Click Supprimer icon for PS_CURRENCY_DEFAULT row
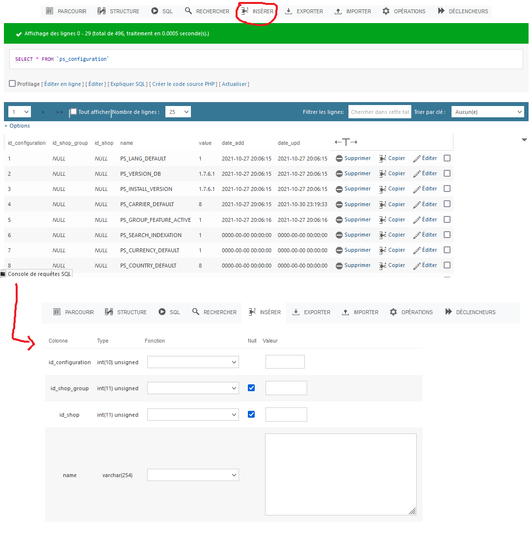The height and width of the screenshot is (536, 532). (x=339, y=250)
